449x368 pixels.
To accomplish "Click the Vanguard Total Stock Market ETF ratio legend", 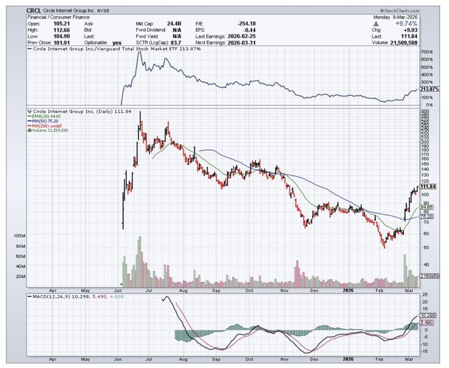I will point(112,48).
